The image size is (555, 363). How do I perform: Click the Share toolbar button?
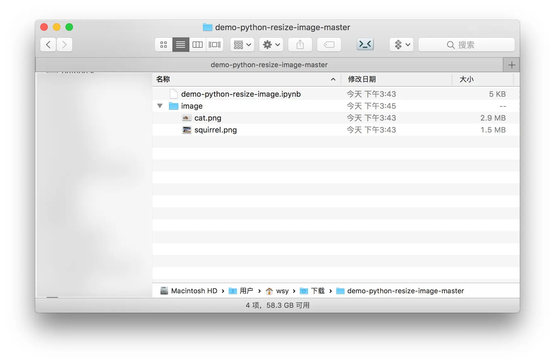click(300, 45)
